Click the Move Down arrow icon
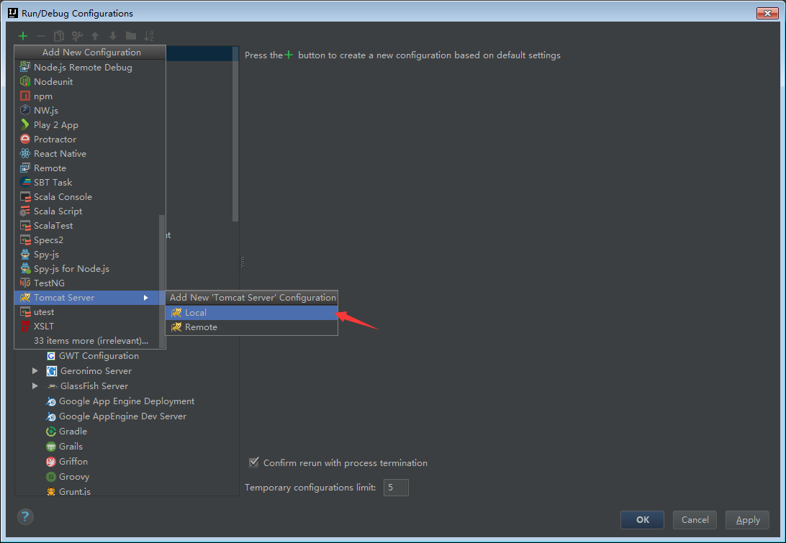 point(113,36)
